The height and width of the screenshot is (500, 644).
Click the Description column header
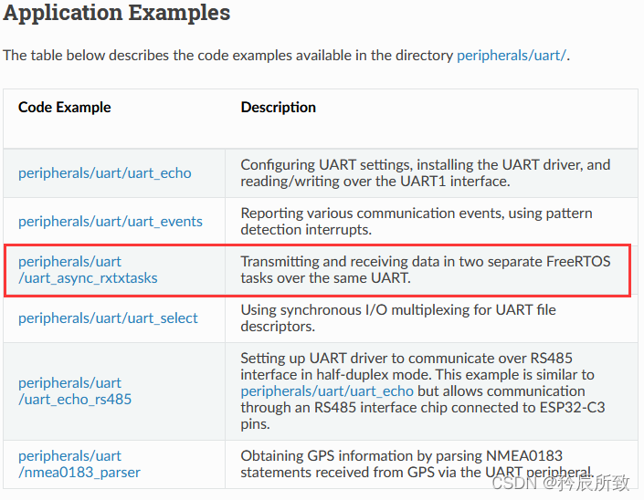[279, 108]
